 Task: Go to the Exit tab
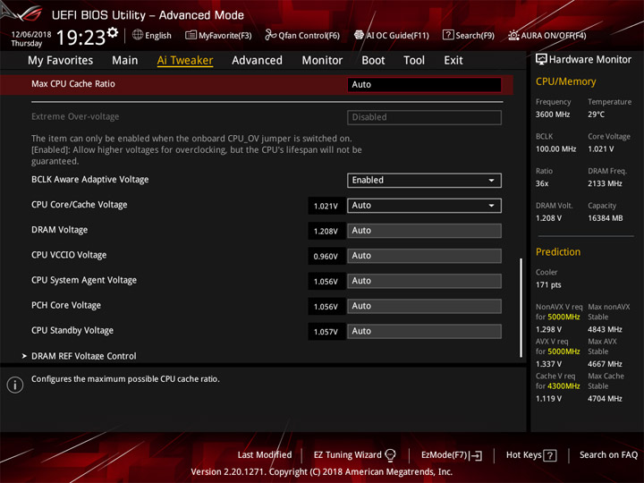[453, 61]
